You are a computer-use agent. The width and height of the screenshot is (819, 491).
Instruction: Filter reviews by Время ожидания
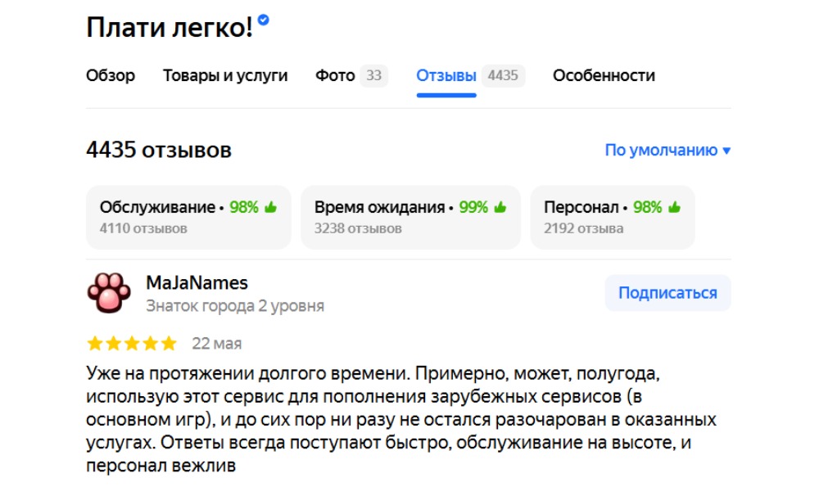410,217
